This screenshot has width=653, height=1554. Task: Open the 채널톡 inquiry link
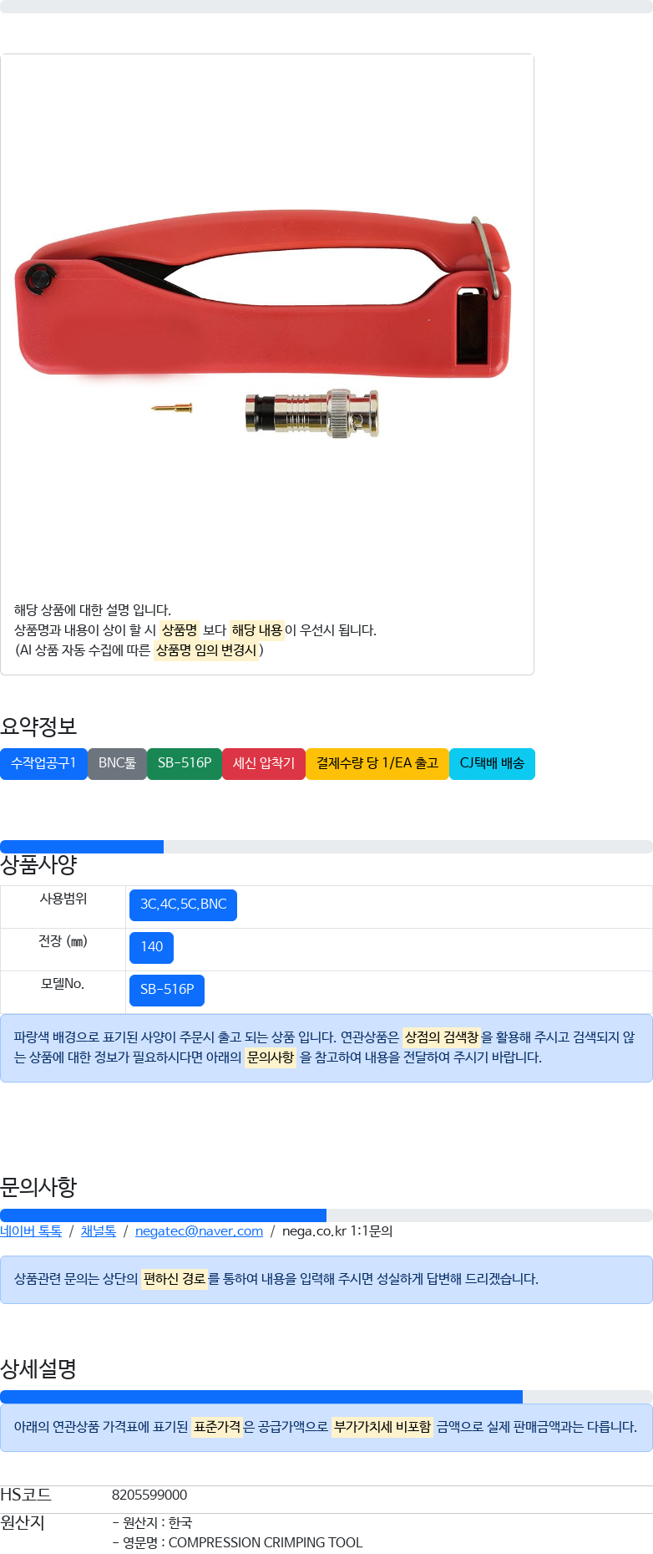pyautogui.click(x=99, y=1231)
